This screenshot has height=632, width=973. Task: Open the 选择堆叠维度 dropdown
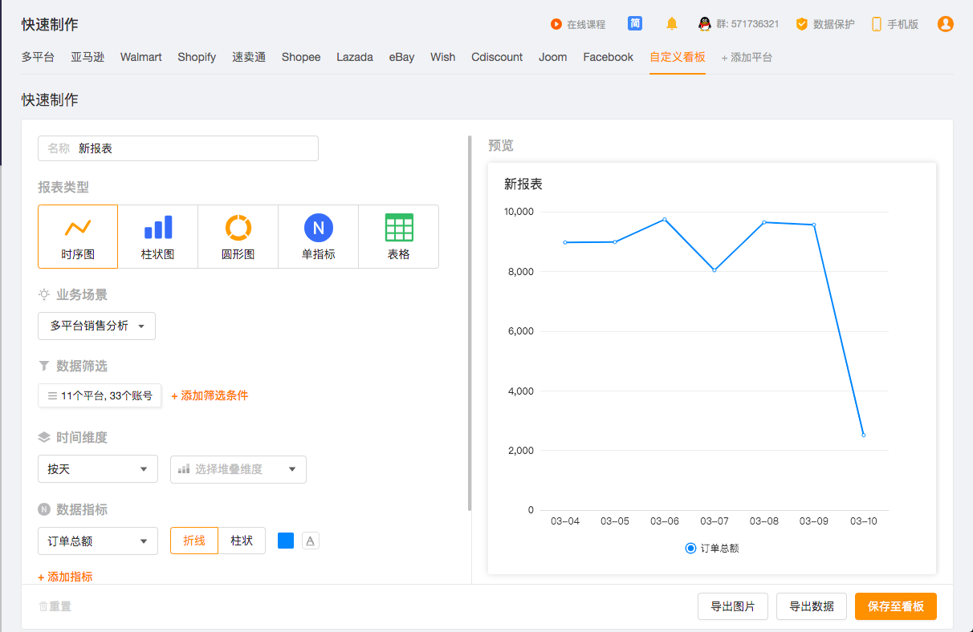(238, 469)
